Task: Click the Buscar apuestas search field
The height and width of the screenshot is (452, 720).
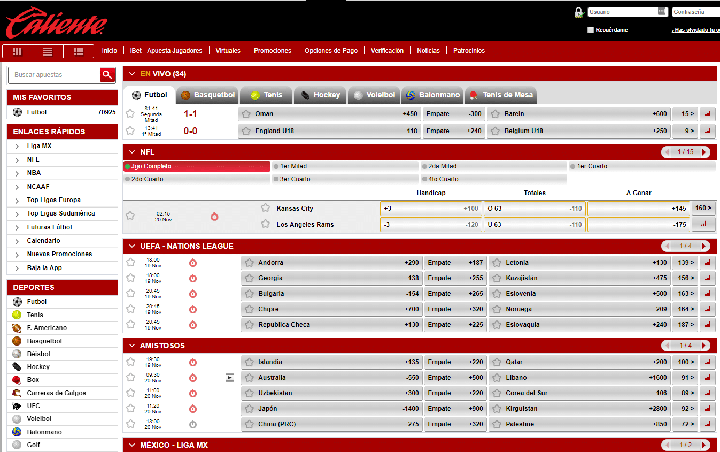Action: [55, 75]
